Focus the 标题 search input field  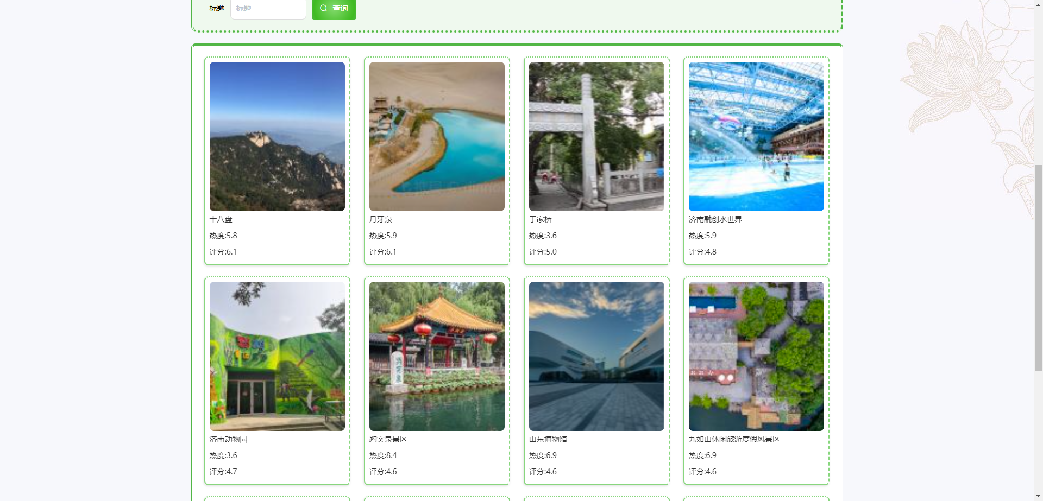tap(268, 9)
